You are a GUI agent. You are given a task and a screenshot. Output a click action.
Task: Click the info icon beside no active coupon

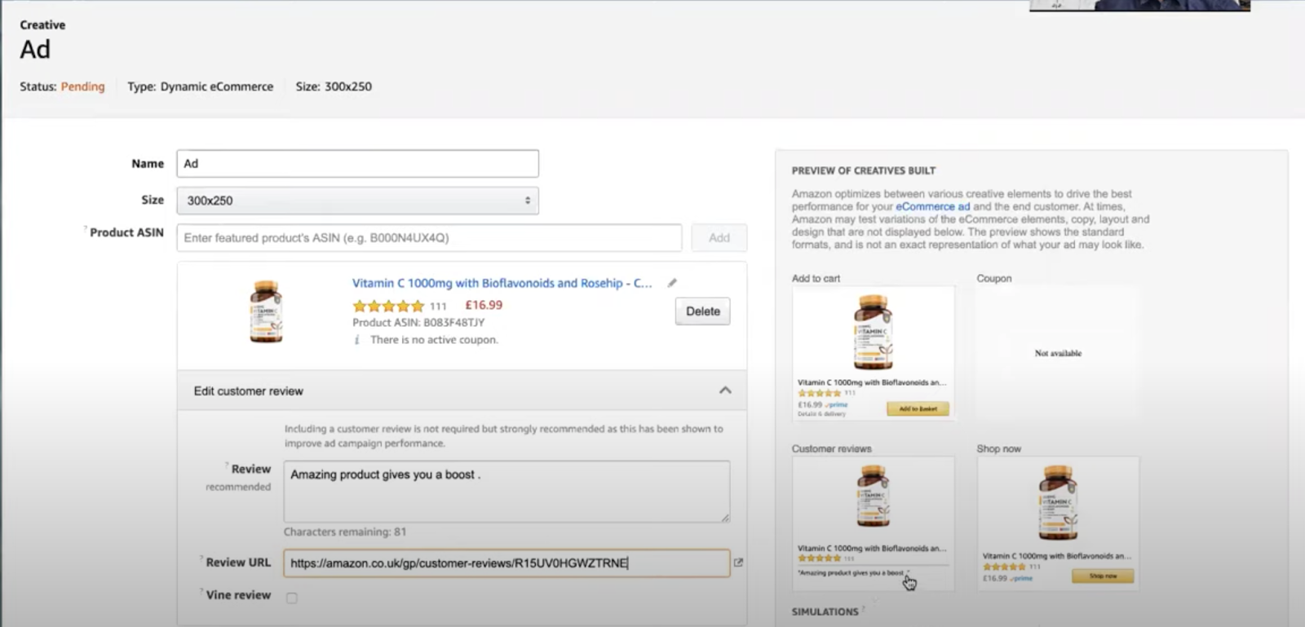357,340
